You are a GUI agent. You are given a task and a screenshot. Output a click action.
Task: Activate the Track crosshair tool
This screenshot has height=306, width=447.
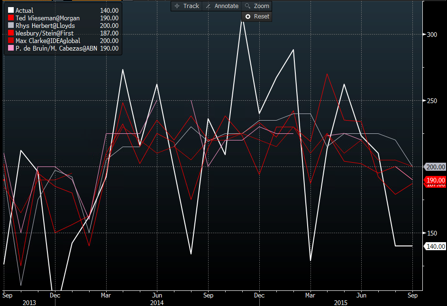point(186,6)
